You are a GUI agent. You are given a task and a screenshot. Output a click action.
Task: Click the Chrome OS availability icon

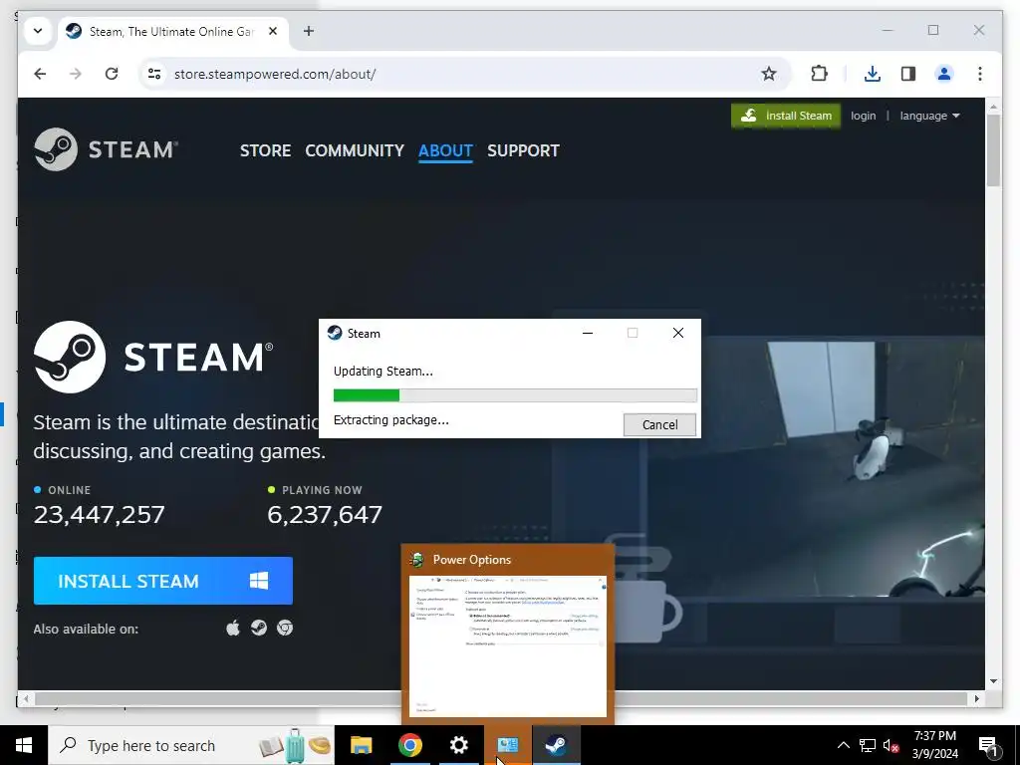pyautogui.click(x=285, y=628)
